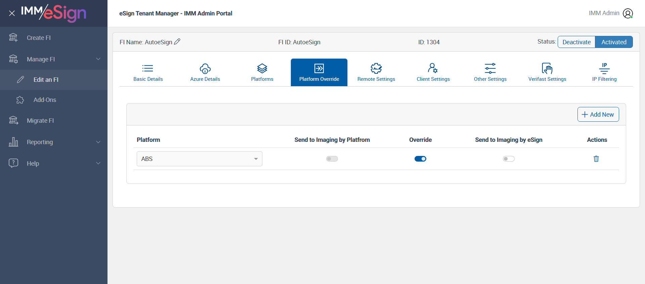Click the FI ID: AutoeSign text
Image resolution: width=645 pixels, height=284 pixels.
coord(299,42)
